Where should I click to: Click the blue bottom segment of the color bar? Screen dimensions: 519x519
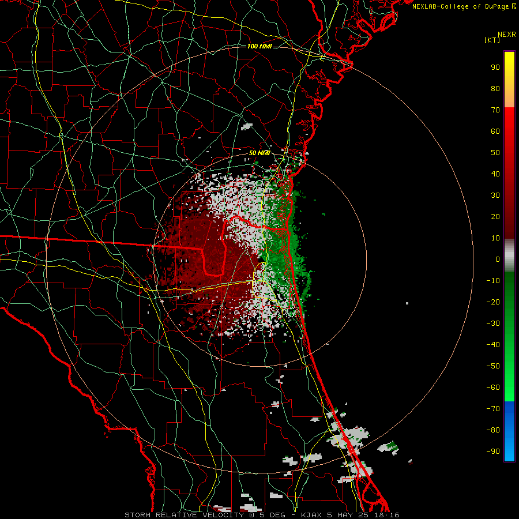click(509, 431)
